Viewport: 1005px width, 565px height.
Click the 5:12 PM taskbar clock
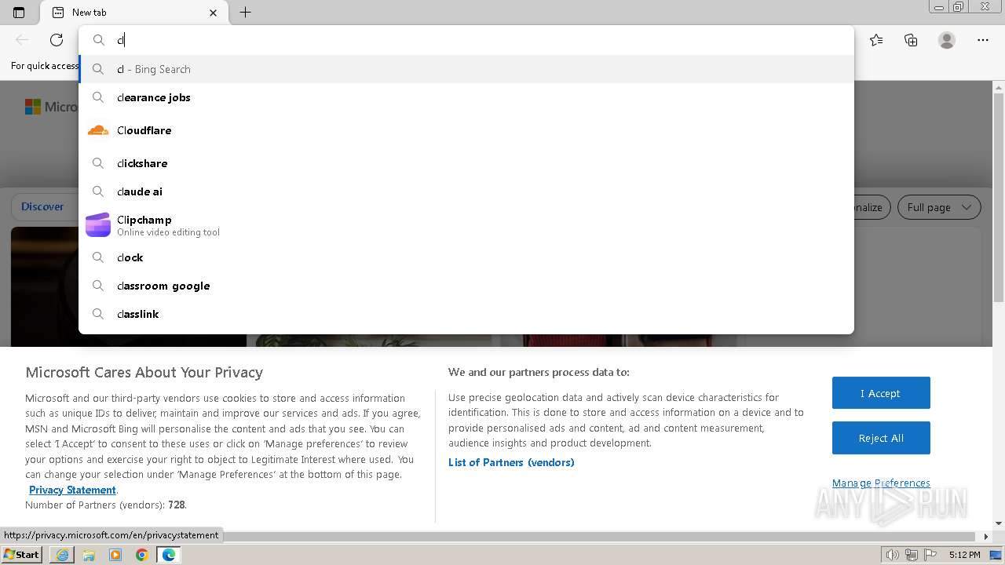[x=964, y=555]
